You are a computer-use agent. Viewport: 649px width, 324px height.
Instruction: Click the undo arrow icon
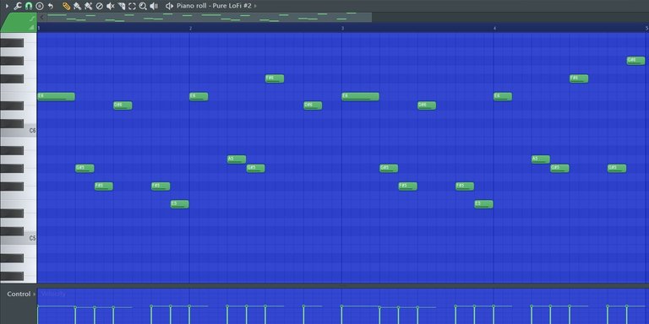[51, 6]
